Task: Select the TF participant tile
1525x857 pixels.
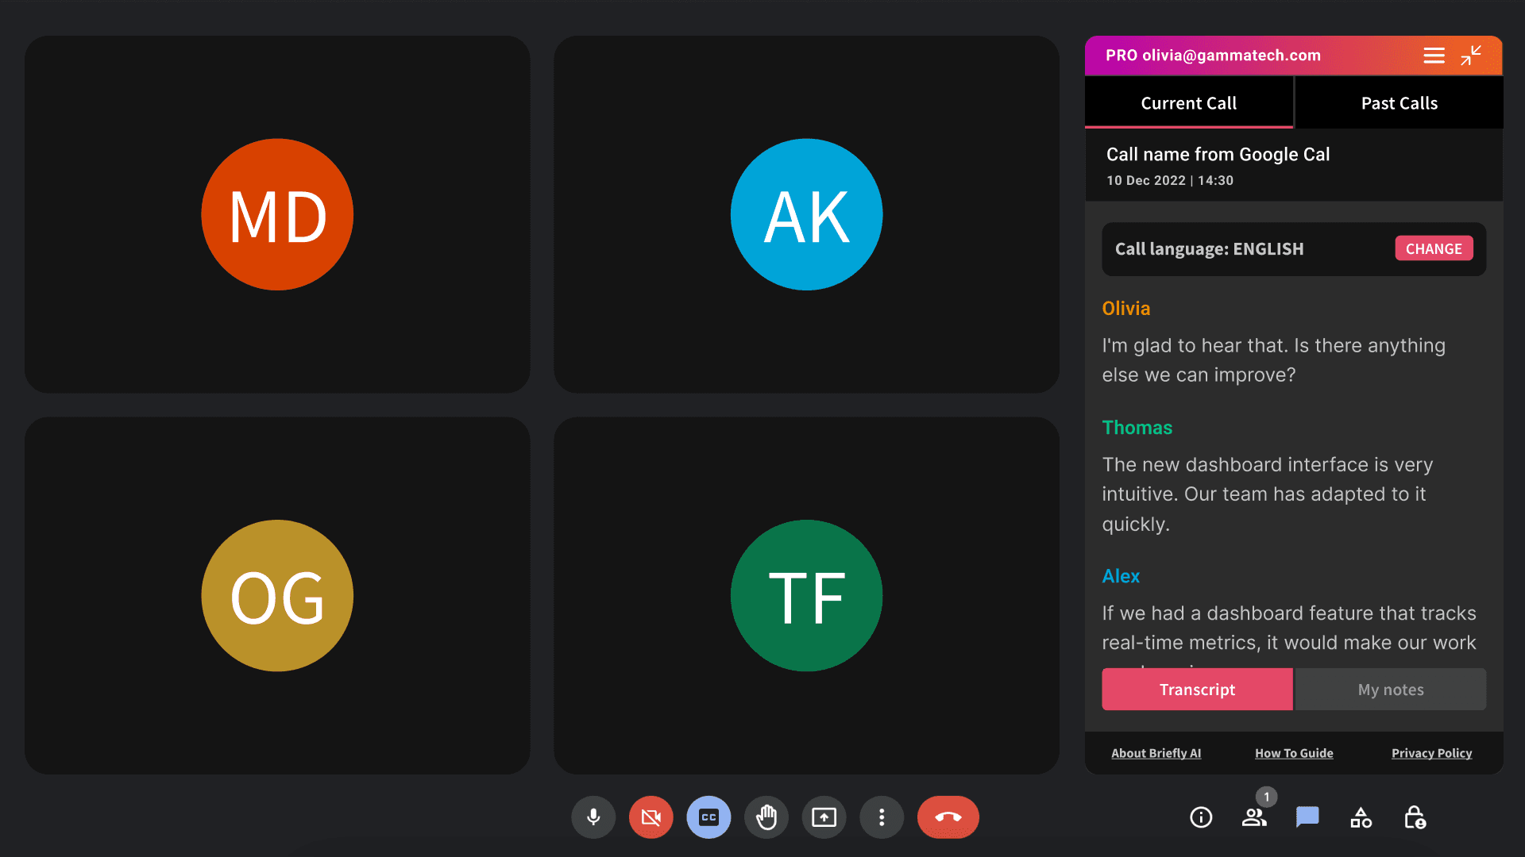Action: 806,596
